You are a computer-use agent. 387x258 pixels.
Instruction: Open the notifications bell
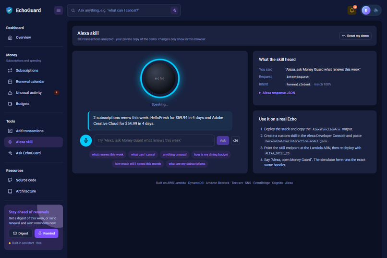(352, 11)
